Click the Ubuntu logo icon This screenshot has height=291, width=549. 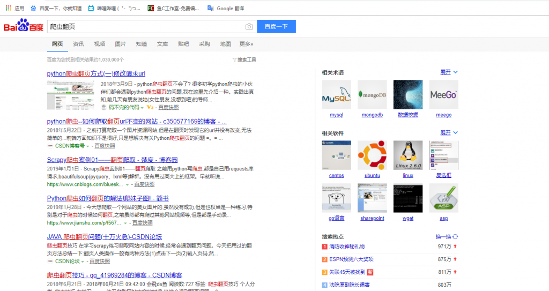tap(372, 155)
